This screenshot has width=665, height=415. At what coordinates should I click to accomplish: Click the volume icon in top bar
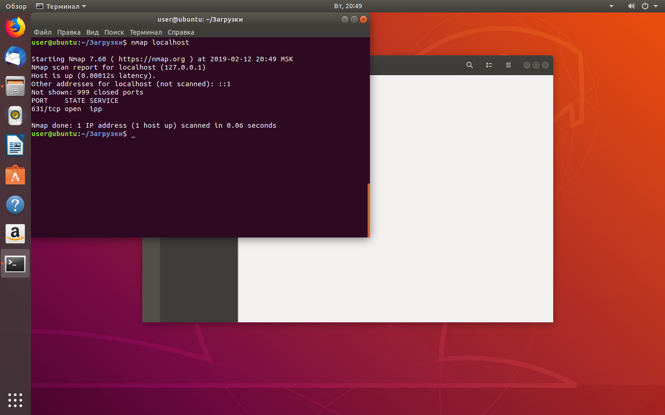tap(631, 6)
